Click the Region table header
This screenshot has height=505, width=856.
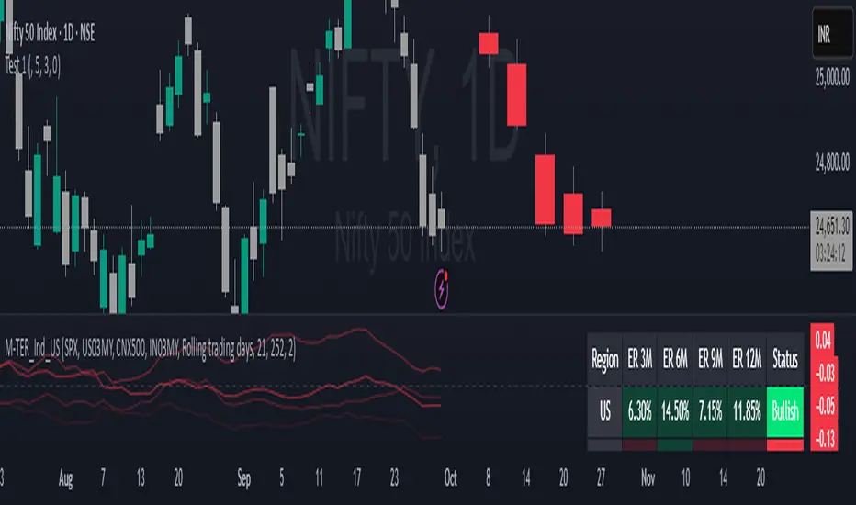[x=605, y=359]
